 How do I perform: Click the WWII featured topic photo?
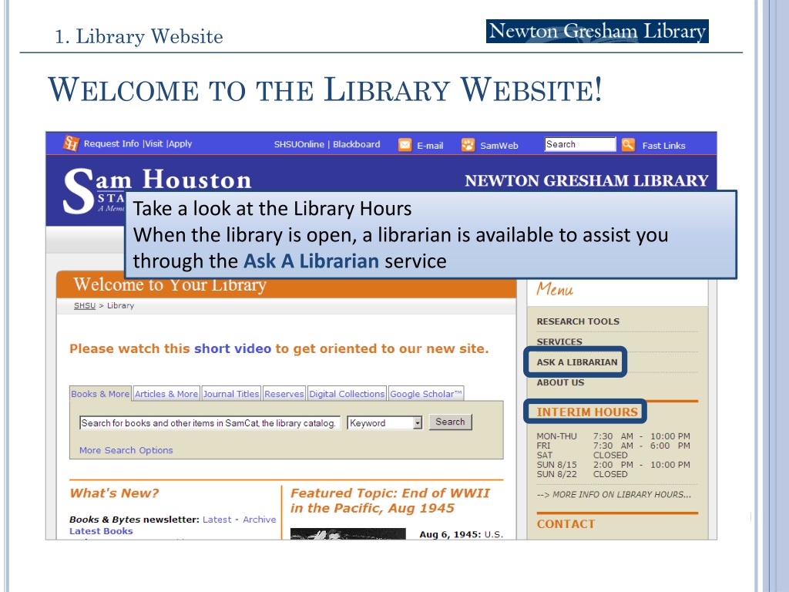click(348, 533)
